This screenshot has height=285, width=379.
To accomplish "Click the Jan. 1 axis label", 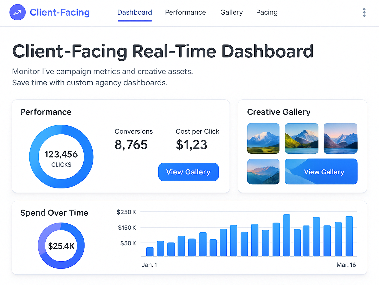I will pos(149,265).
